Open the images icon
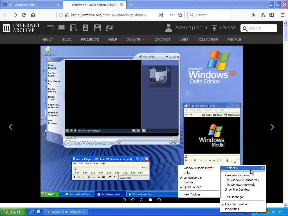Image resolution: width=288 pixels, height=216 pixels. click(109, 28)
